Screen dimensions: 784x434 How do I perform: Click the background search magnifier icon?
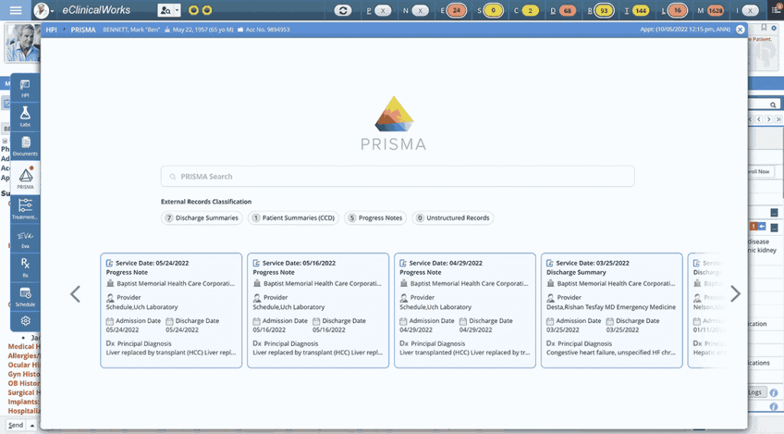click(x=773, y=105)
